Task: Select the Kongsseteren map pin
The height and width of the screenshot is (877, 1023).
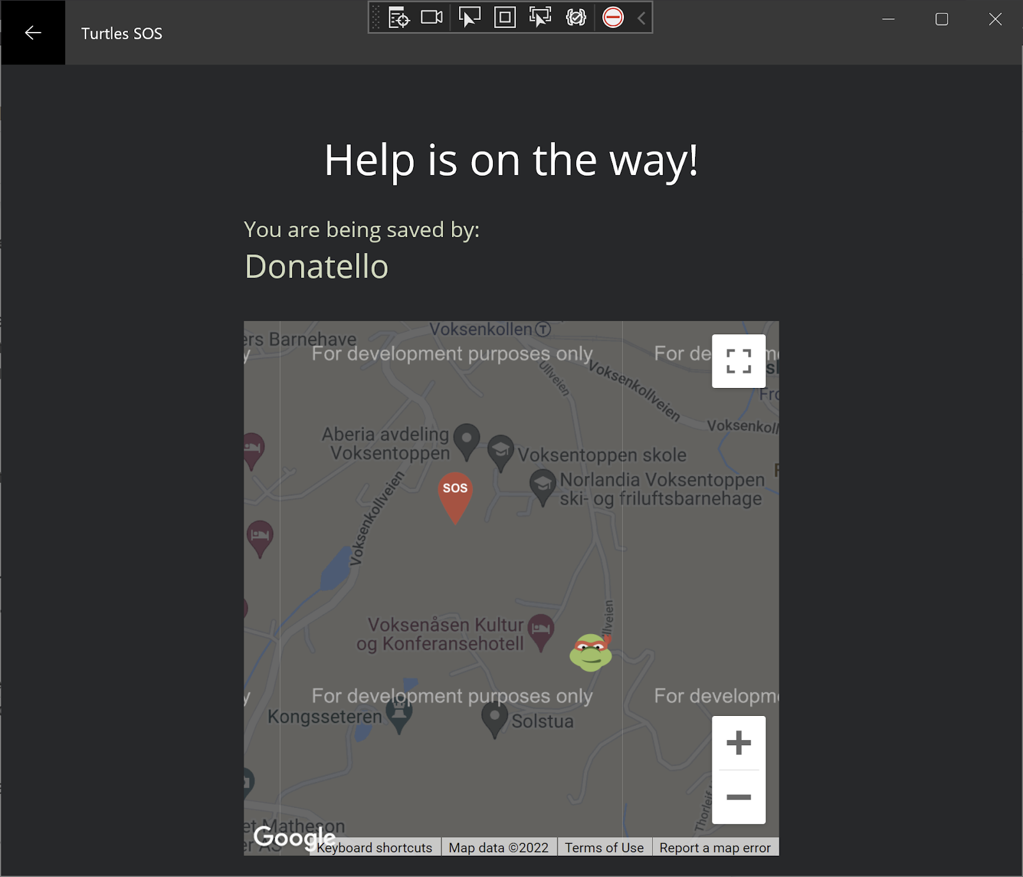Action: point(399,715)
